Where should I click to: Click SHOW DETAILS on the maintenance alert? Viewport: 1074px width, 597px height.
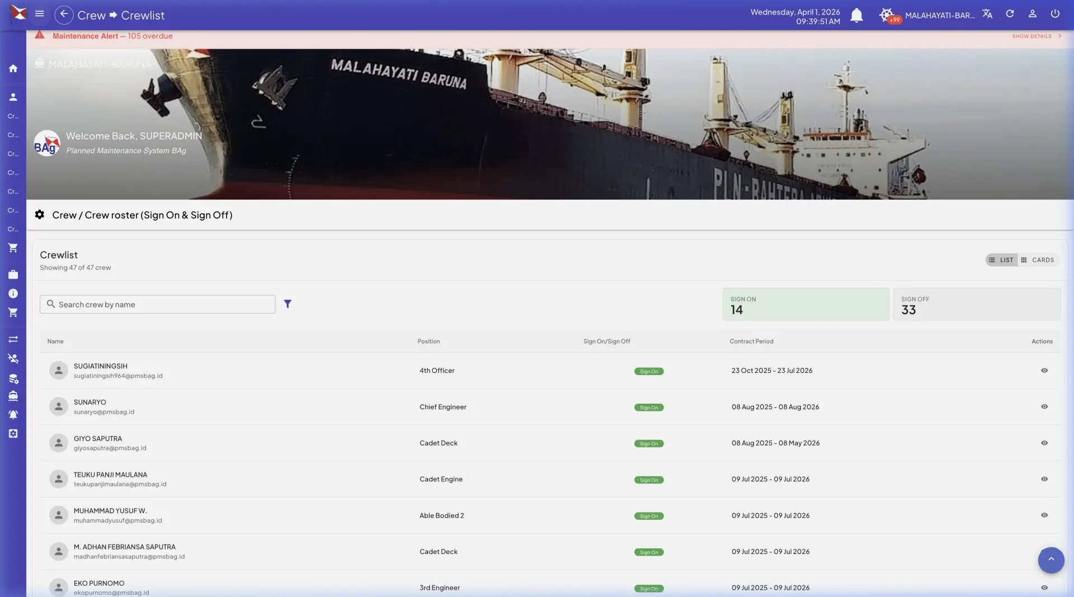coord(1031,36)
